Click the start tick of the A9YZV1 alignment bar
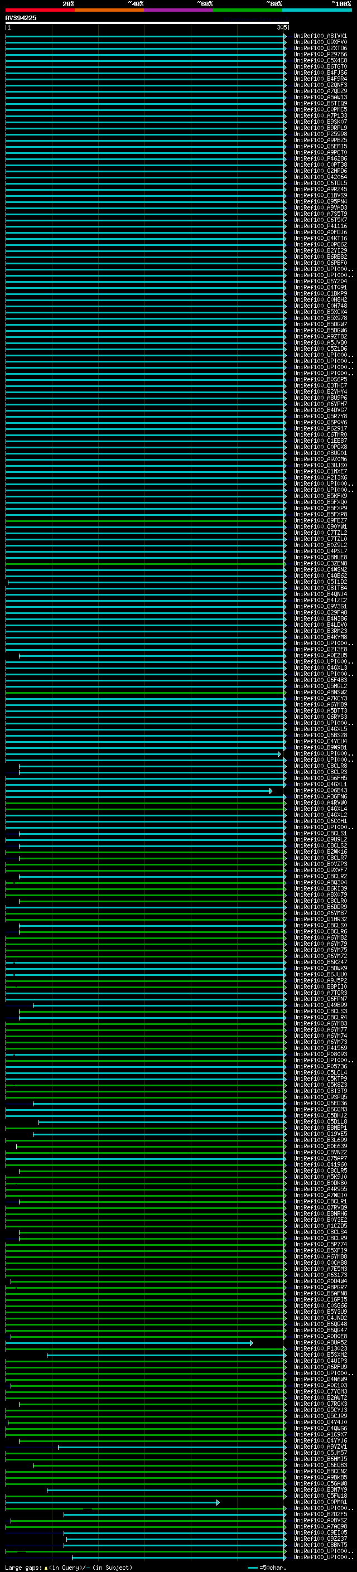357x1572 pixels. pyautogui.click(x=59, y=1448)
